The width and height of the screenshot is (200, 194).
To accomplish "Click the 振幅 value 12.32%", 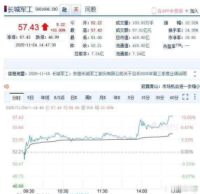I will coord(192,23).
